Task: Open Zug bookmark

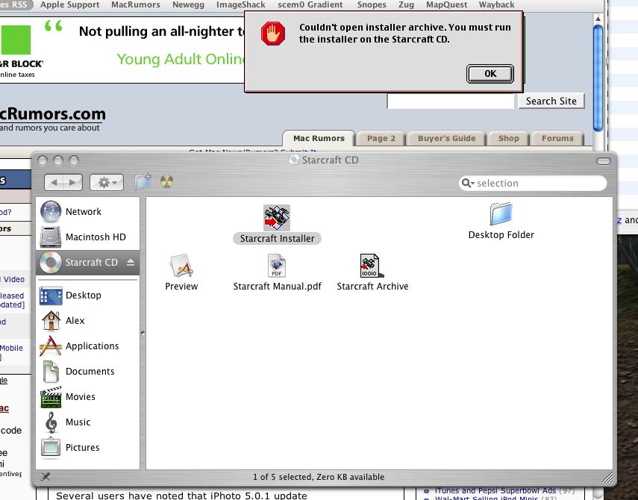Action: [x=406, y=5]
